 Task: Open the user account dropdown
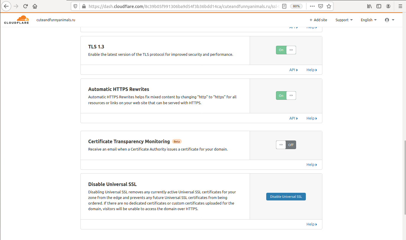[389, 20]
